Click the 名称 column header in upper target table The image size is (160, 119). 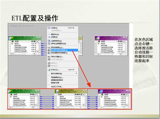[x=108, y=42]
